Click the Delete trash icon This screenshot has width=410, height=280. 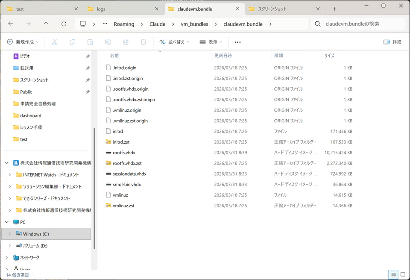(143, 42)
